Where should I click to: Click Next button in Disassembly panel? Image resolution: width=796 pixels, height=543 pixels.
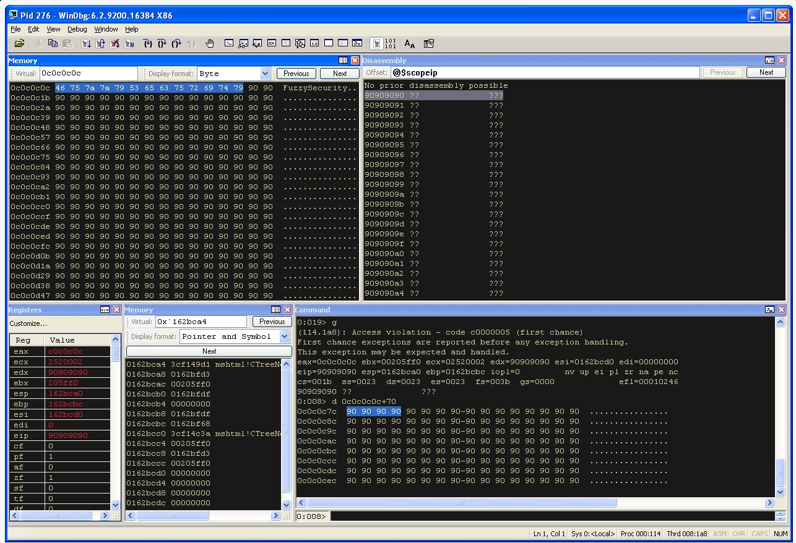(x=766, y=72)
